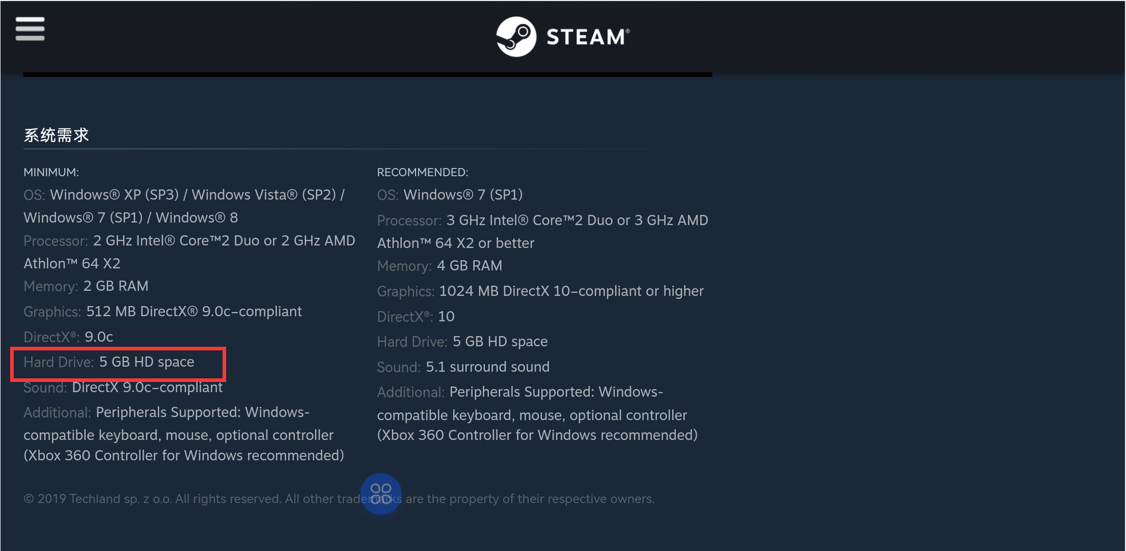The height and width of the screenshot is (551, 1126).
Task: Tap the blue floating four-circles button
Action: coord(381,493)
